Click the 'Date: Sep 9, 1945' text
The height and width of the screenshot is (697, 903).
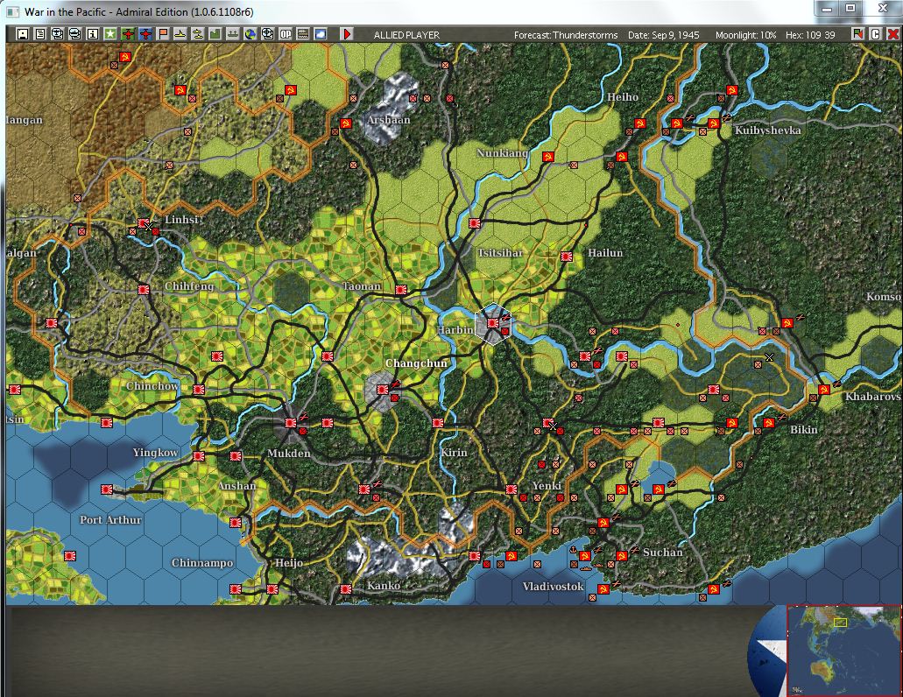[663, 35]
